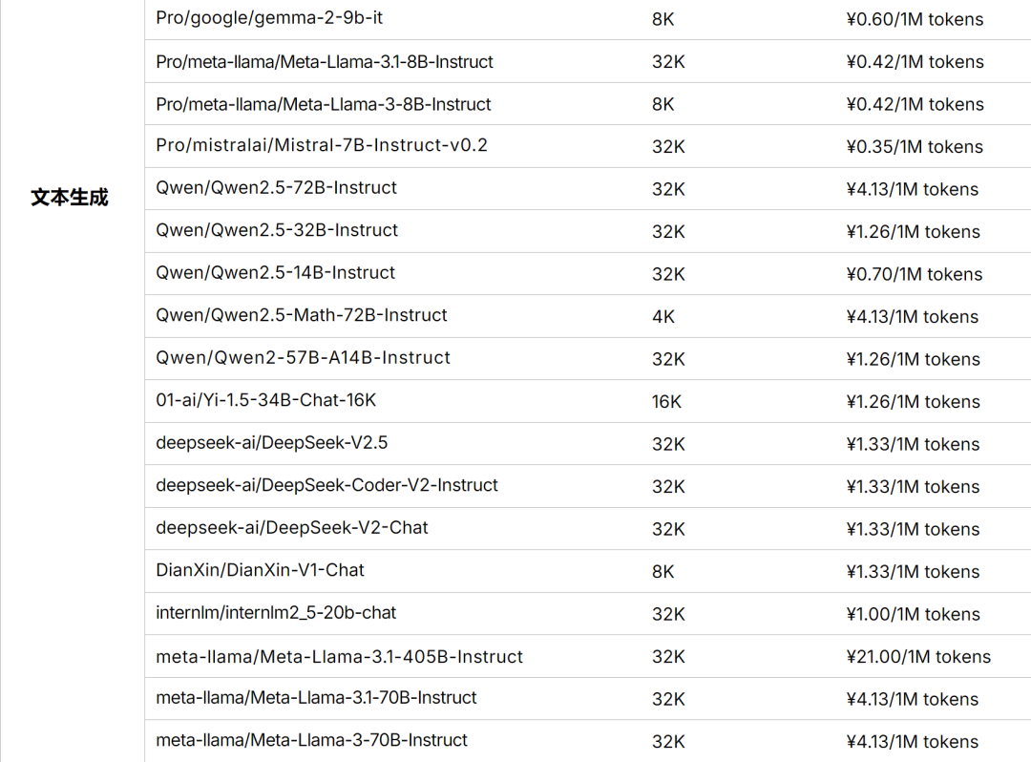The width and height of the screenshot is (1031, 762).
Task: Select 01-ai/Yi-1.5-34B-Chat-16K model name
Action: tap(265, 400)
